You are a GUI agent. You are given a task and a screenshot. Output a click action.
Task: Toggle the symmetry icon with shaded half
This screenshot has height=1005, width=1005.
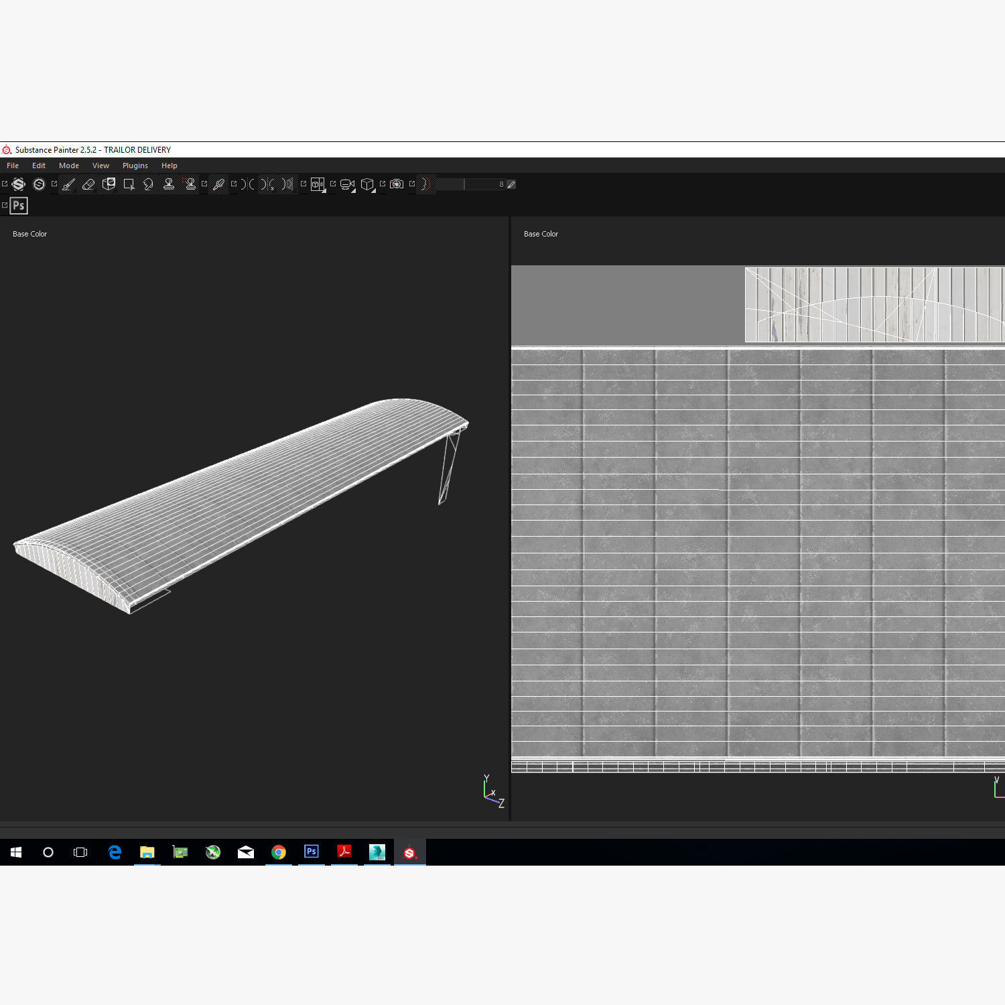tap(287, 184)
